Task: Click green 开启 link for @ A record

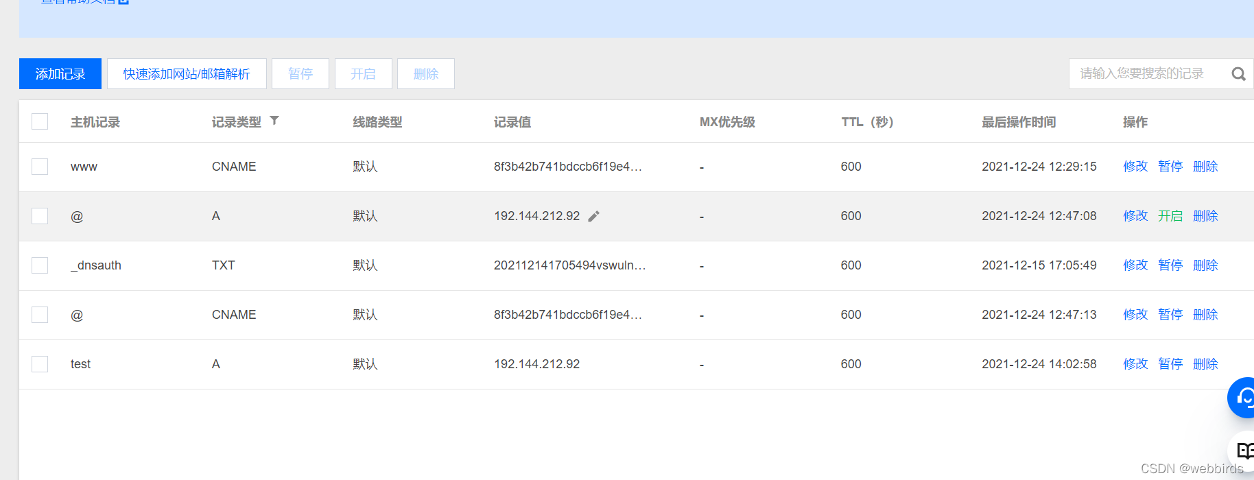Action: 1170,216
